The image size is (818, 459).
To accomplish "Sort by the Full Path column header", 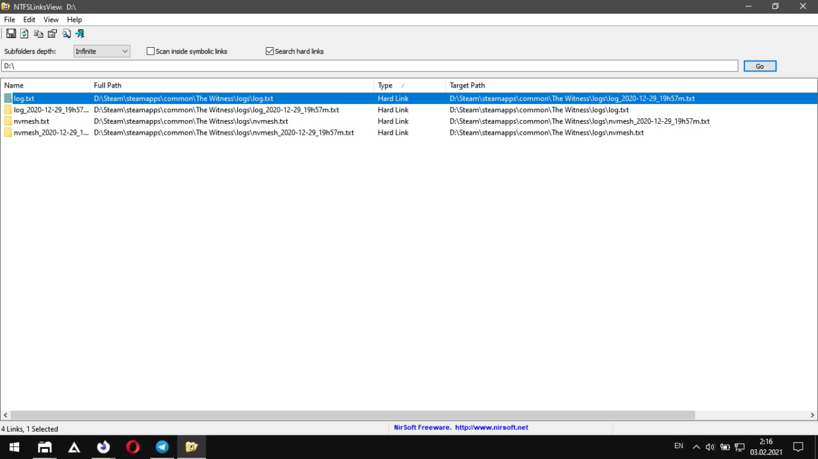I will click(232, 85).
